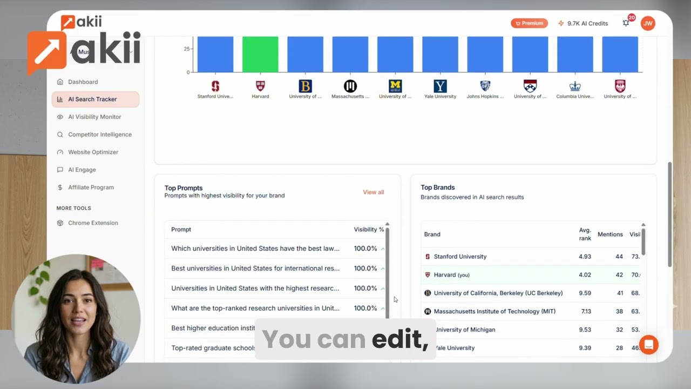The width and height of the screenshot is (691, 389).
Task: Click the Johns Hopkins chart logo
Action: click(485, 86)
